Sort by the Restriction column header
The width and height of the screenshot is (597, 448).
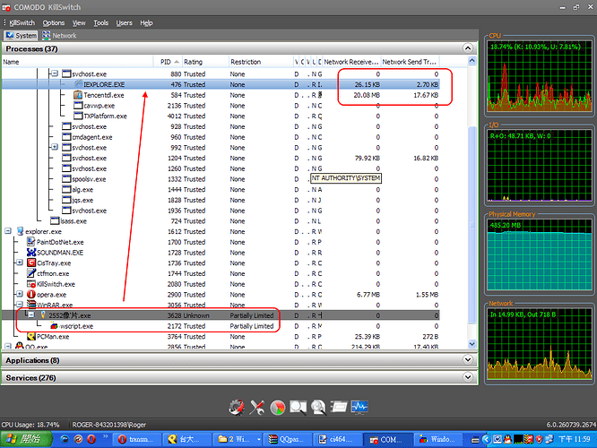(261, 62)
